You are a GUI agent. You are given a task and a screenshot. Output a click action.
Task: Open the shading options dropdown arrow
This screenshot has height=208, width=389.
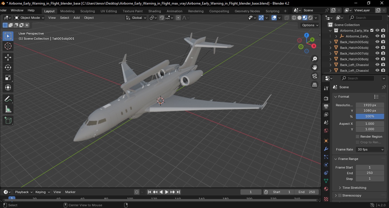[316, 18]
